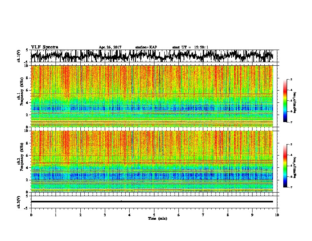Click the log(PSD) label beside ch.1 colorbar
This screenshot has width=312, height=241.
[x=295, y=102]
